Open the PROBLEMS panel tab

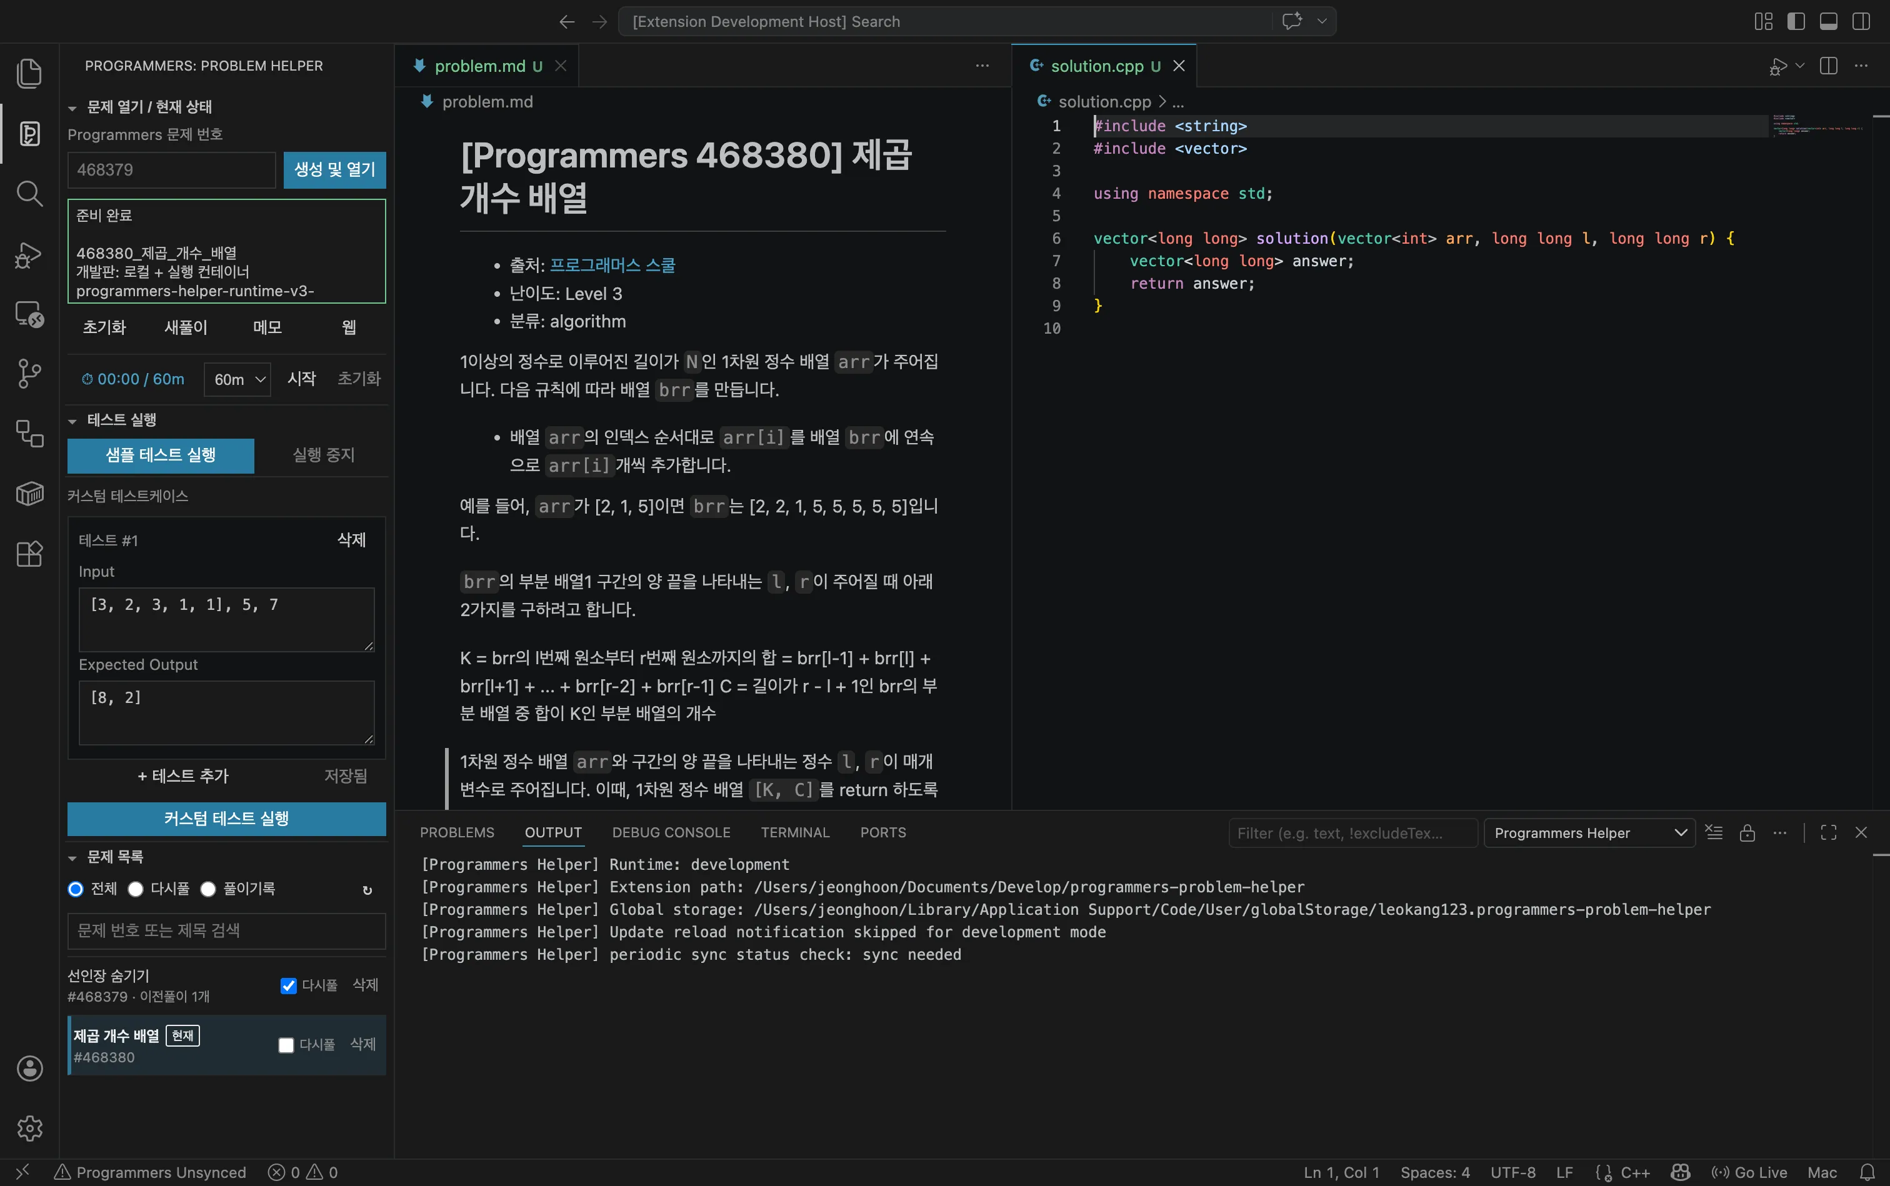click(457, 832)
